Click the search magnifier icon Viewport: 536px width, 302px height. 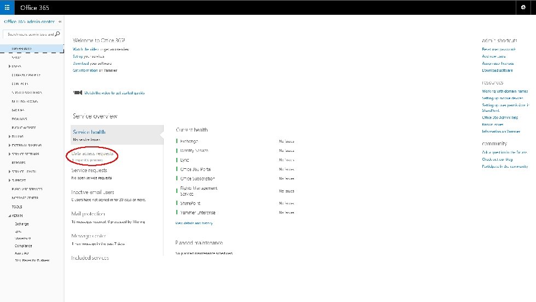[57, 34]
